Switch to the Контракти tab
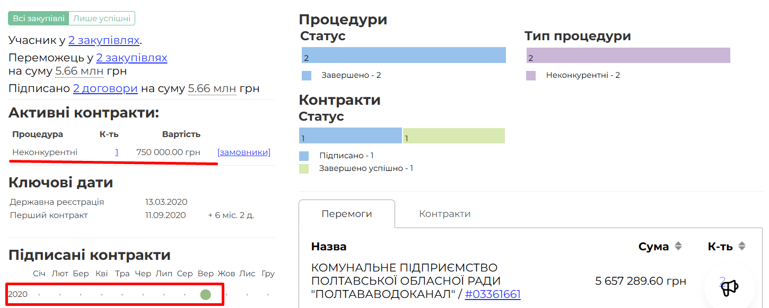769x308 pixels. 444,214
